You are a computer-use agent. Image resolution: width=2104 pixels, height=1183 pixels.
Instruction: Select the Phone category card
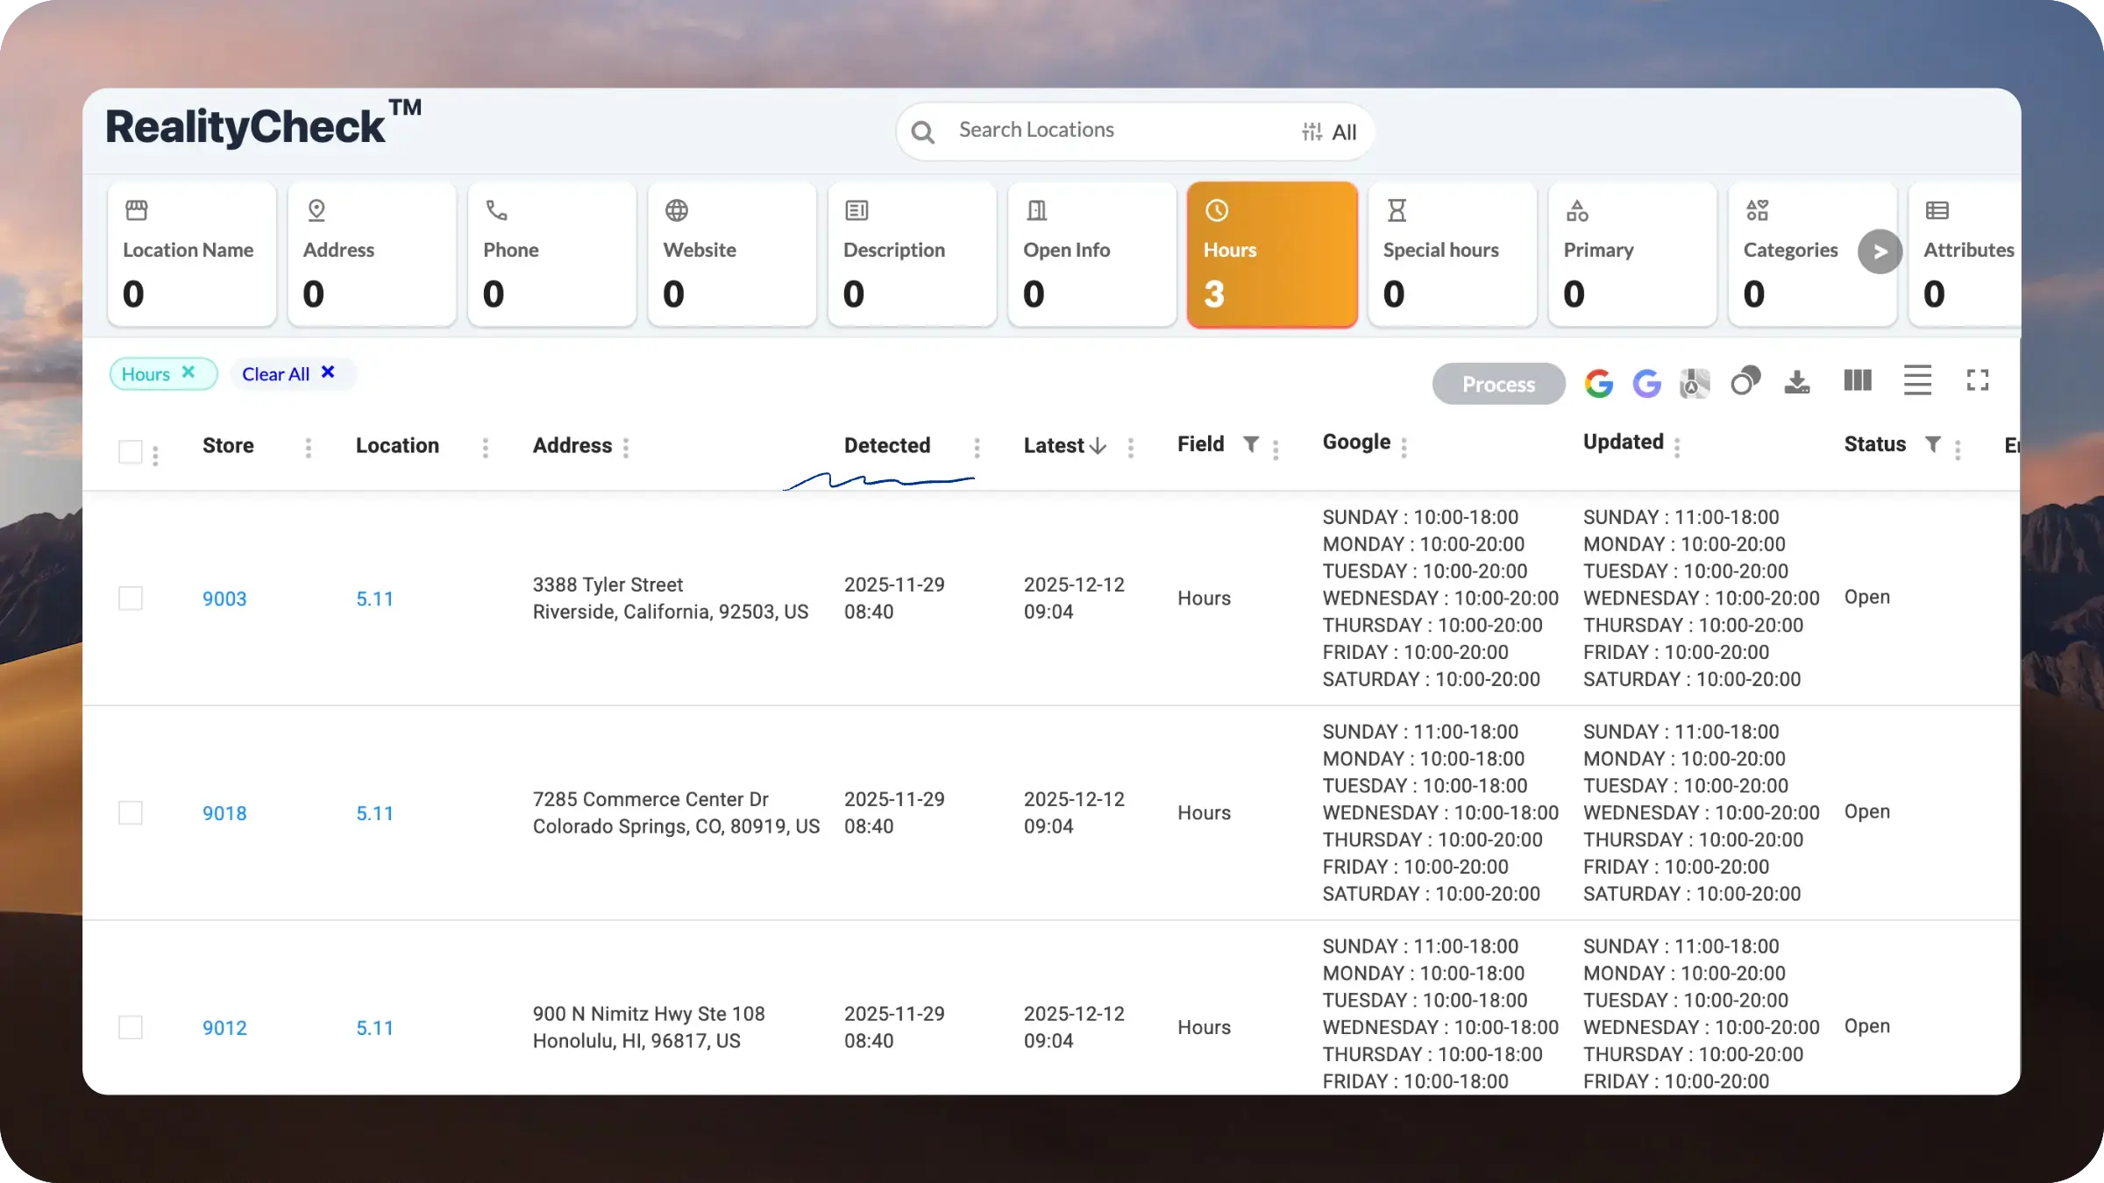point(551,254)
